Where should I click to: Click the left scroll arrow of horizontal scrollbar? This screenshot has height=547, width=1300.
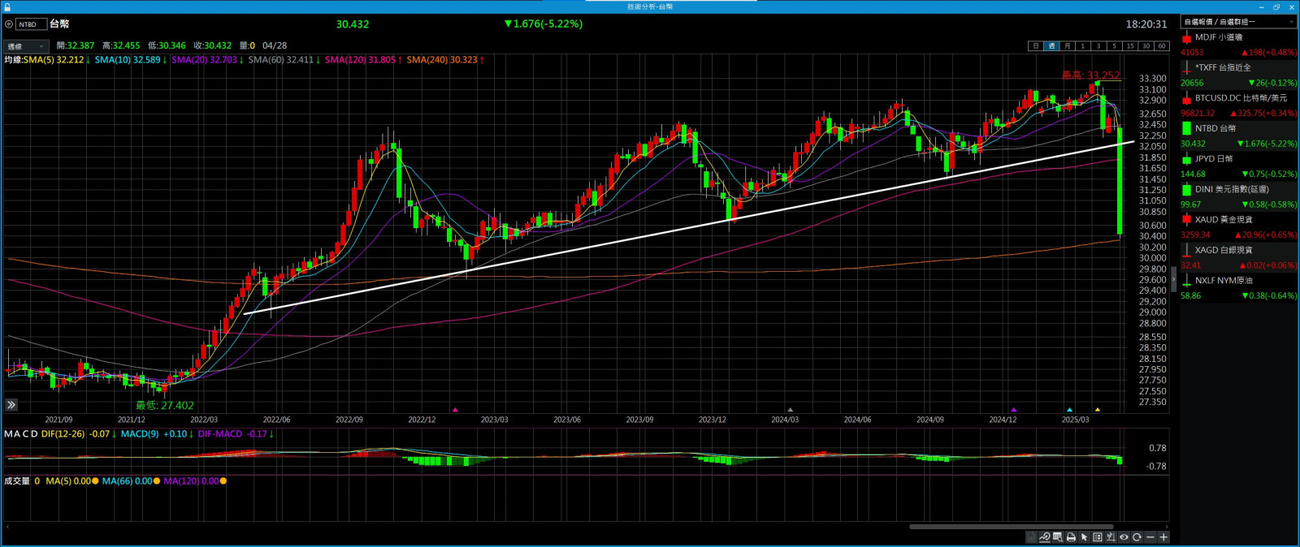7,527
